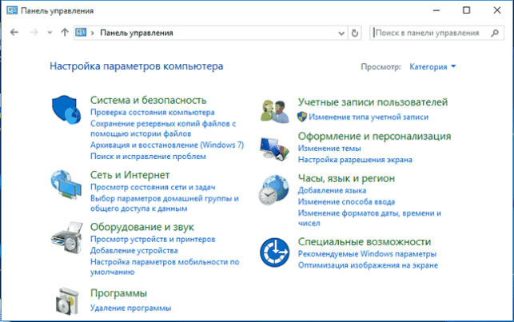
Task: Open Проверка состояния компьютера
Action: pyautogui.click(x=153, y=113)
